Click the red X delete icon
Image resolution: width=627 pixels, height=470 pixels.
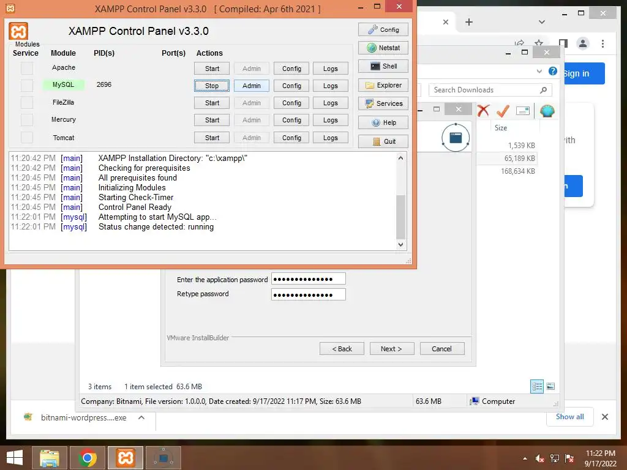click(x=484, y=110)
